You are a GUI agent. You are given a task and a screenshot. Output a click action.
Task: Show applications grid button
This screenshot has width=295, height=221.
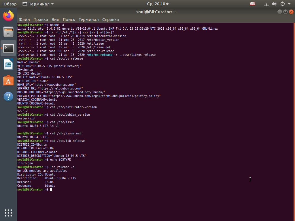click(x=8, y=213)
